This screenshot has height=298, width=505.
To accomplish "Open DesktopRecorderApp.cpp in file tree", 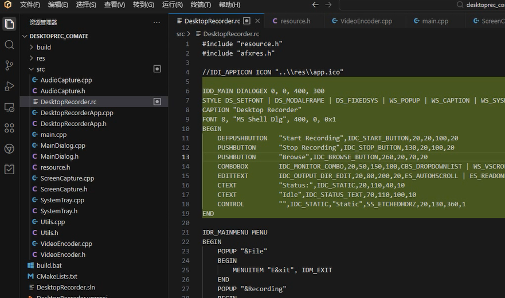I will pyautogui.click(x=93, y=113).
